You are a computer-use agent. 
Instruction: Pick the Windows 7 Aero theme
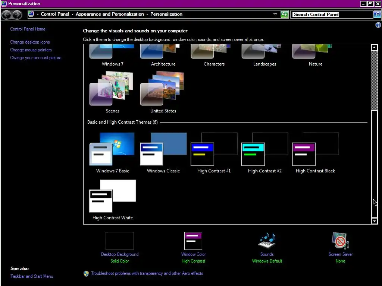tap(112, 51)
